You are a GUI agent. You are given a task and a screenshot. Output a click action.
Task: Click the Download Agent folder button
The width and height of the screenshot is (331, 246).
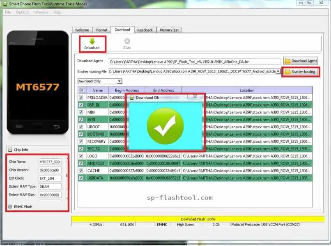301,61
